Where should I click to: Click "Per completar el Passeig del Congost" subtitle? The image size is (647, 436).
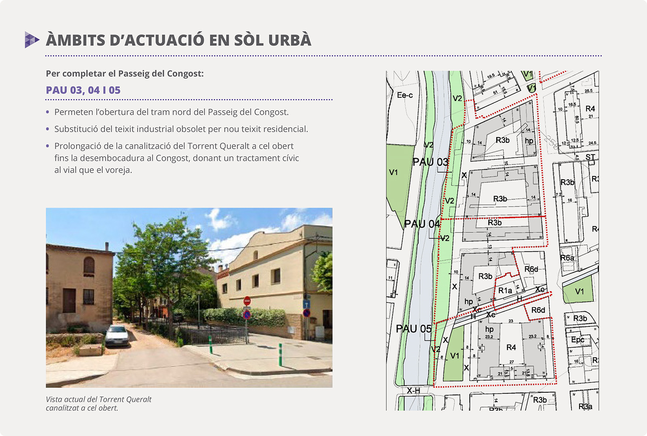125,74
